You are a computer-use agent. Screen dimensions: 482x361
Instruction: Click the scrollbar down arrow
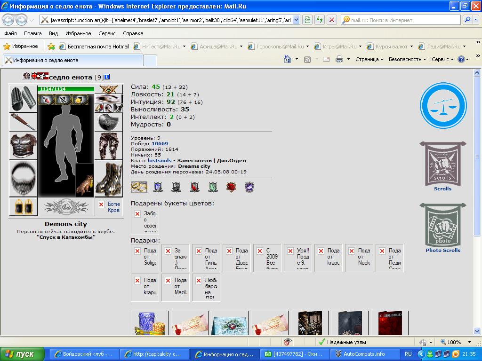(477, 331)
